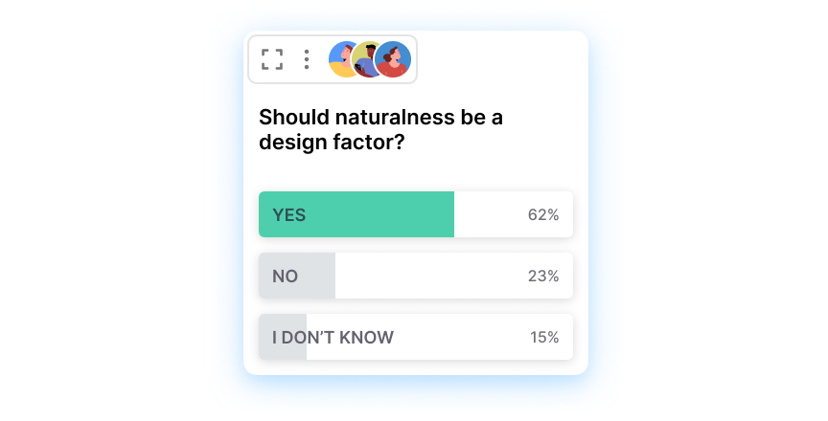
Task: Click the avatar with the yellow shirt
Action: 341,60
